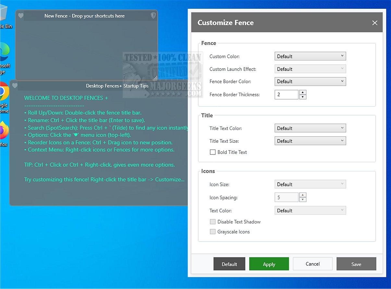Image resolution: width=391 pixels, height=289 pixels.
Task: Click 'Title Text Size:' label
Action: 225,141
